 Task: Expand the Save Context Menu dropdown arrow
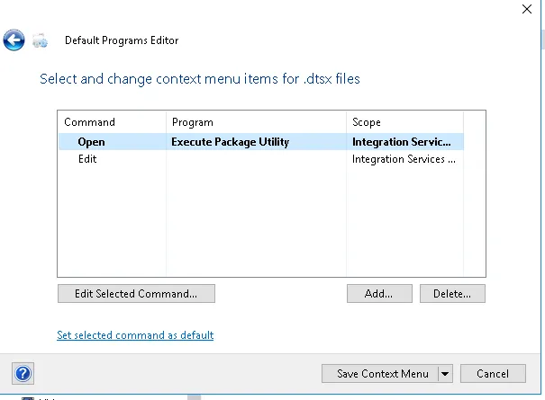[x=444, y=374]
